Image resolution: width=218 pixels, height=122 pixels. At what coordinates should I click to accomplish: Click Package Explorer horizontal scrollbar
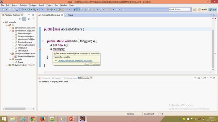point(15,109)
